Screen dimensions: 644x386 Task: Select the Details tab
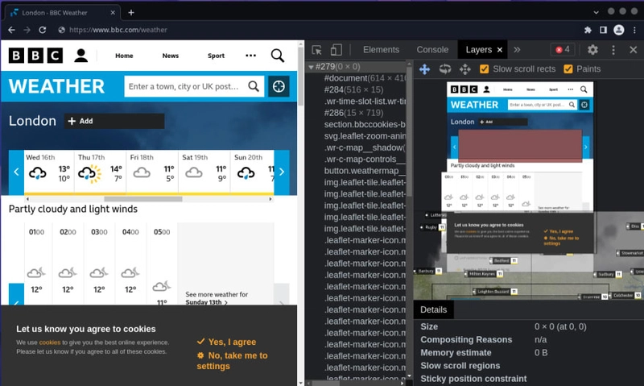(x=433, y=309)
